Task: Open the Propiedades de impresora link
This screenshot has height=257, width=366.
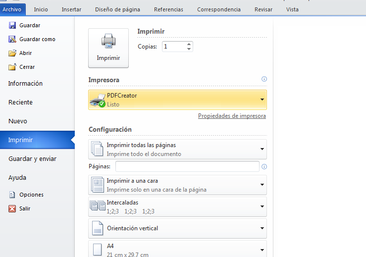Action: [232, 116]
